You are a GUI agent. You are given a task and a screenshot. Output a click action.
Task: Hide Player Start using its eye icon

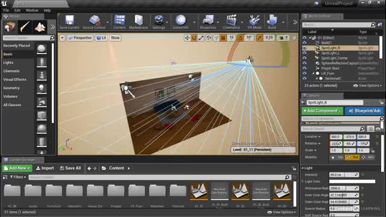click(305, 68)
